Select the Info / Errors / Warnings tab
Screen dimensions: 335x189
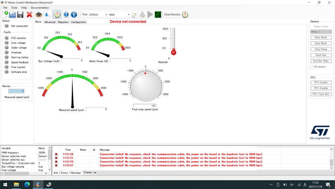[x=67, y=173]
